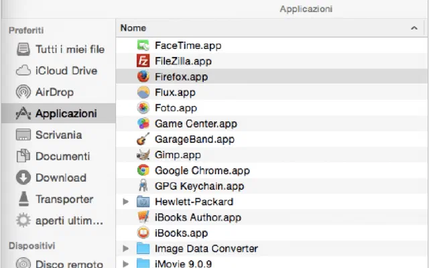This screenshot has height=268, width=429.
Task: Click the Flux app icon
Action: tap(143, 92)
